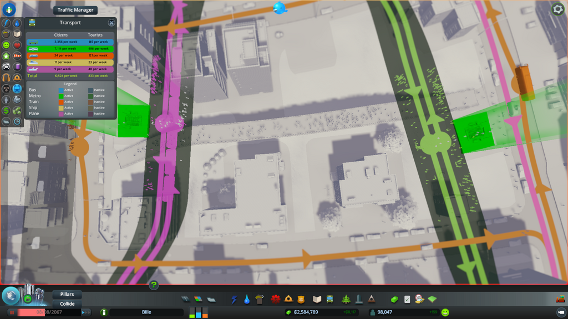Open the Public Transport build menu

click(x=329, y=300)
